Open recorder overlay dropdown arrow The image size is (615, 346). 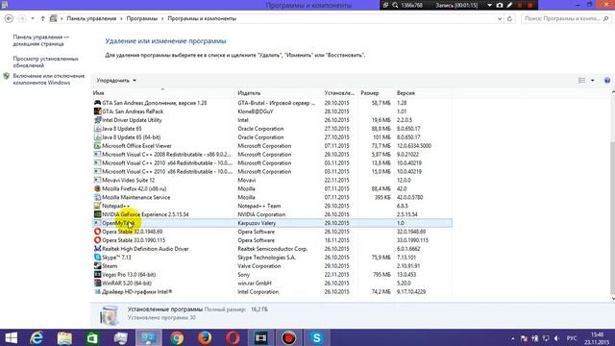point(489,5)
